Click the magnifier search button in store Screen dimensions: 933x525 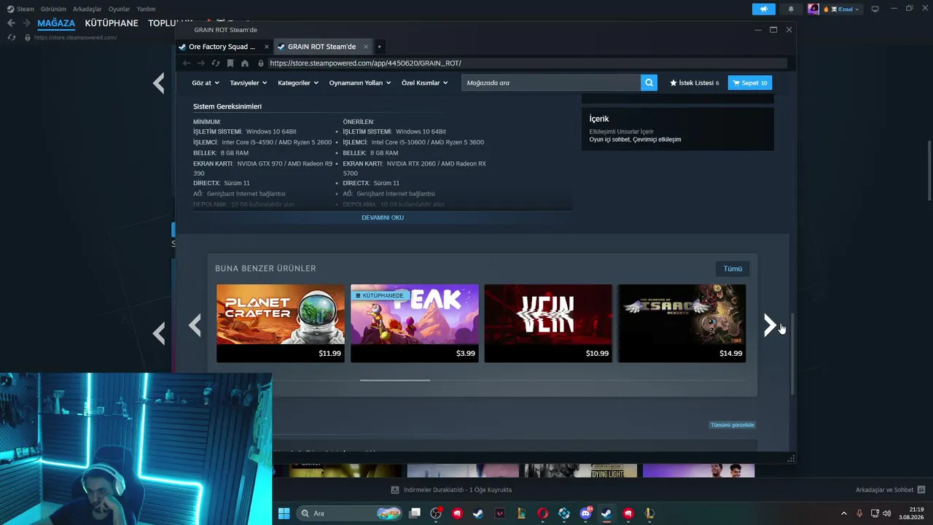pos(649,82)
